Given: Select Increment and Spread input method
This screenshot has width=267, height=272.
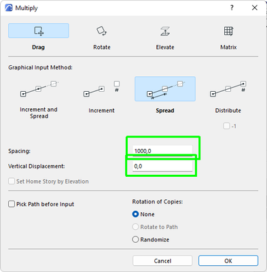Looking at the screenshot, I should coord(39,89).
